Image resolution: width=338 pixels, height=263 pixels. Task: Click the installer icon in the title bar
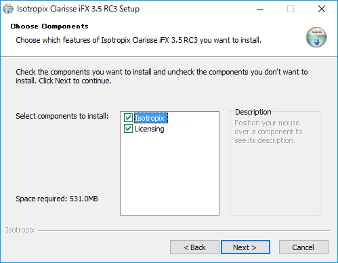coord(8,9)
